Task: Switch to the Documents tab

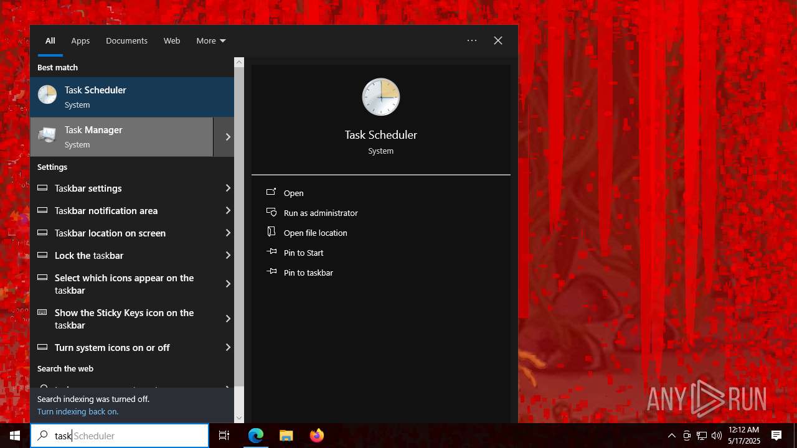Action: 126,40
